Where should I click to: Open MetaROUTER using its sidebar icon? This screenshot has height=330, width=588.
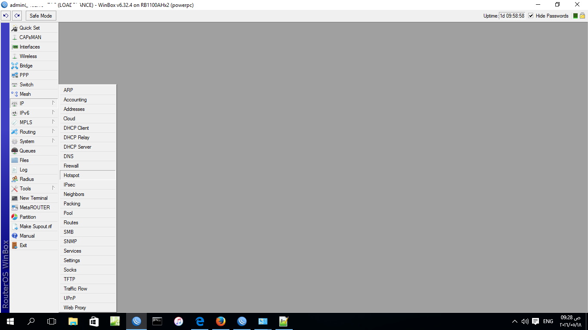point(15,208)
